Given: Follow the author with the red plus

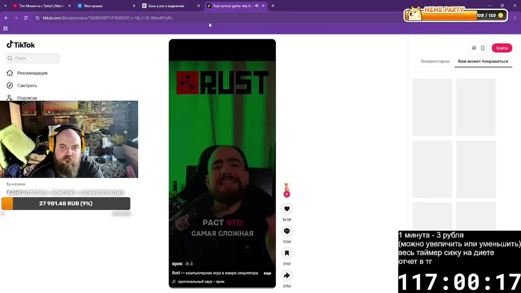Looking at the screenshot, I should point(287,194).
